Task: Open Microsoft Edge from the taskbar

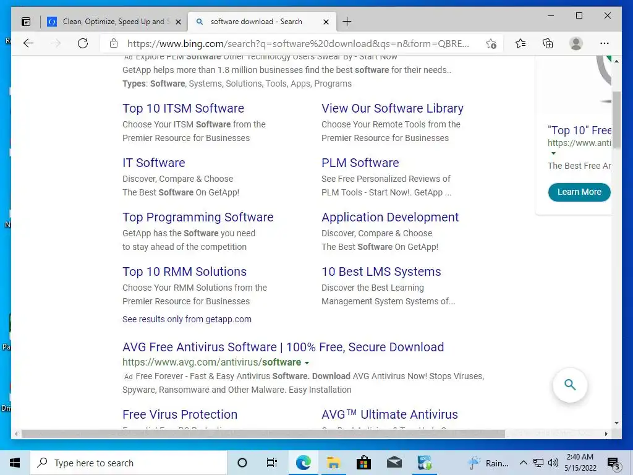Action: pos(303,463)
